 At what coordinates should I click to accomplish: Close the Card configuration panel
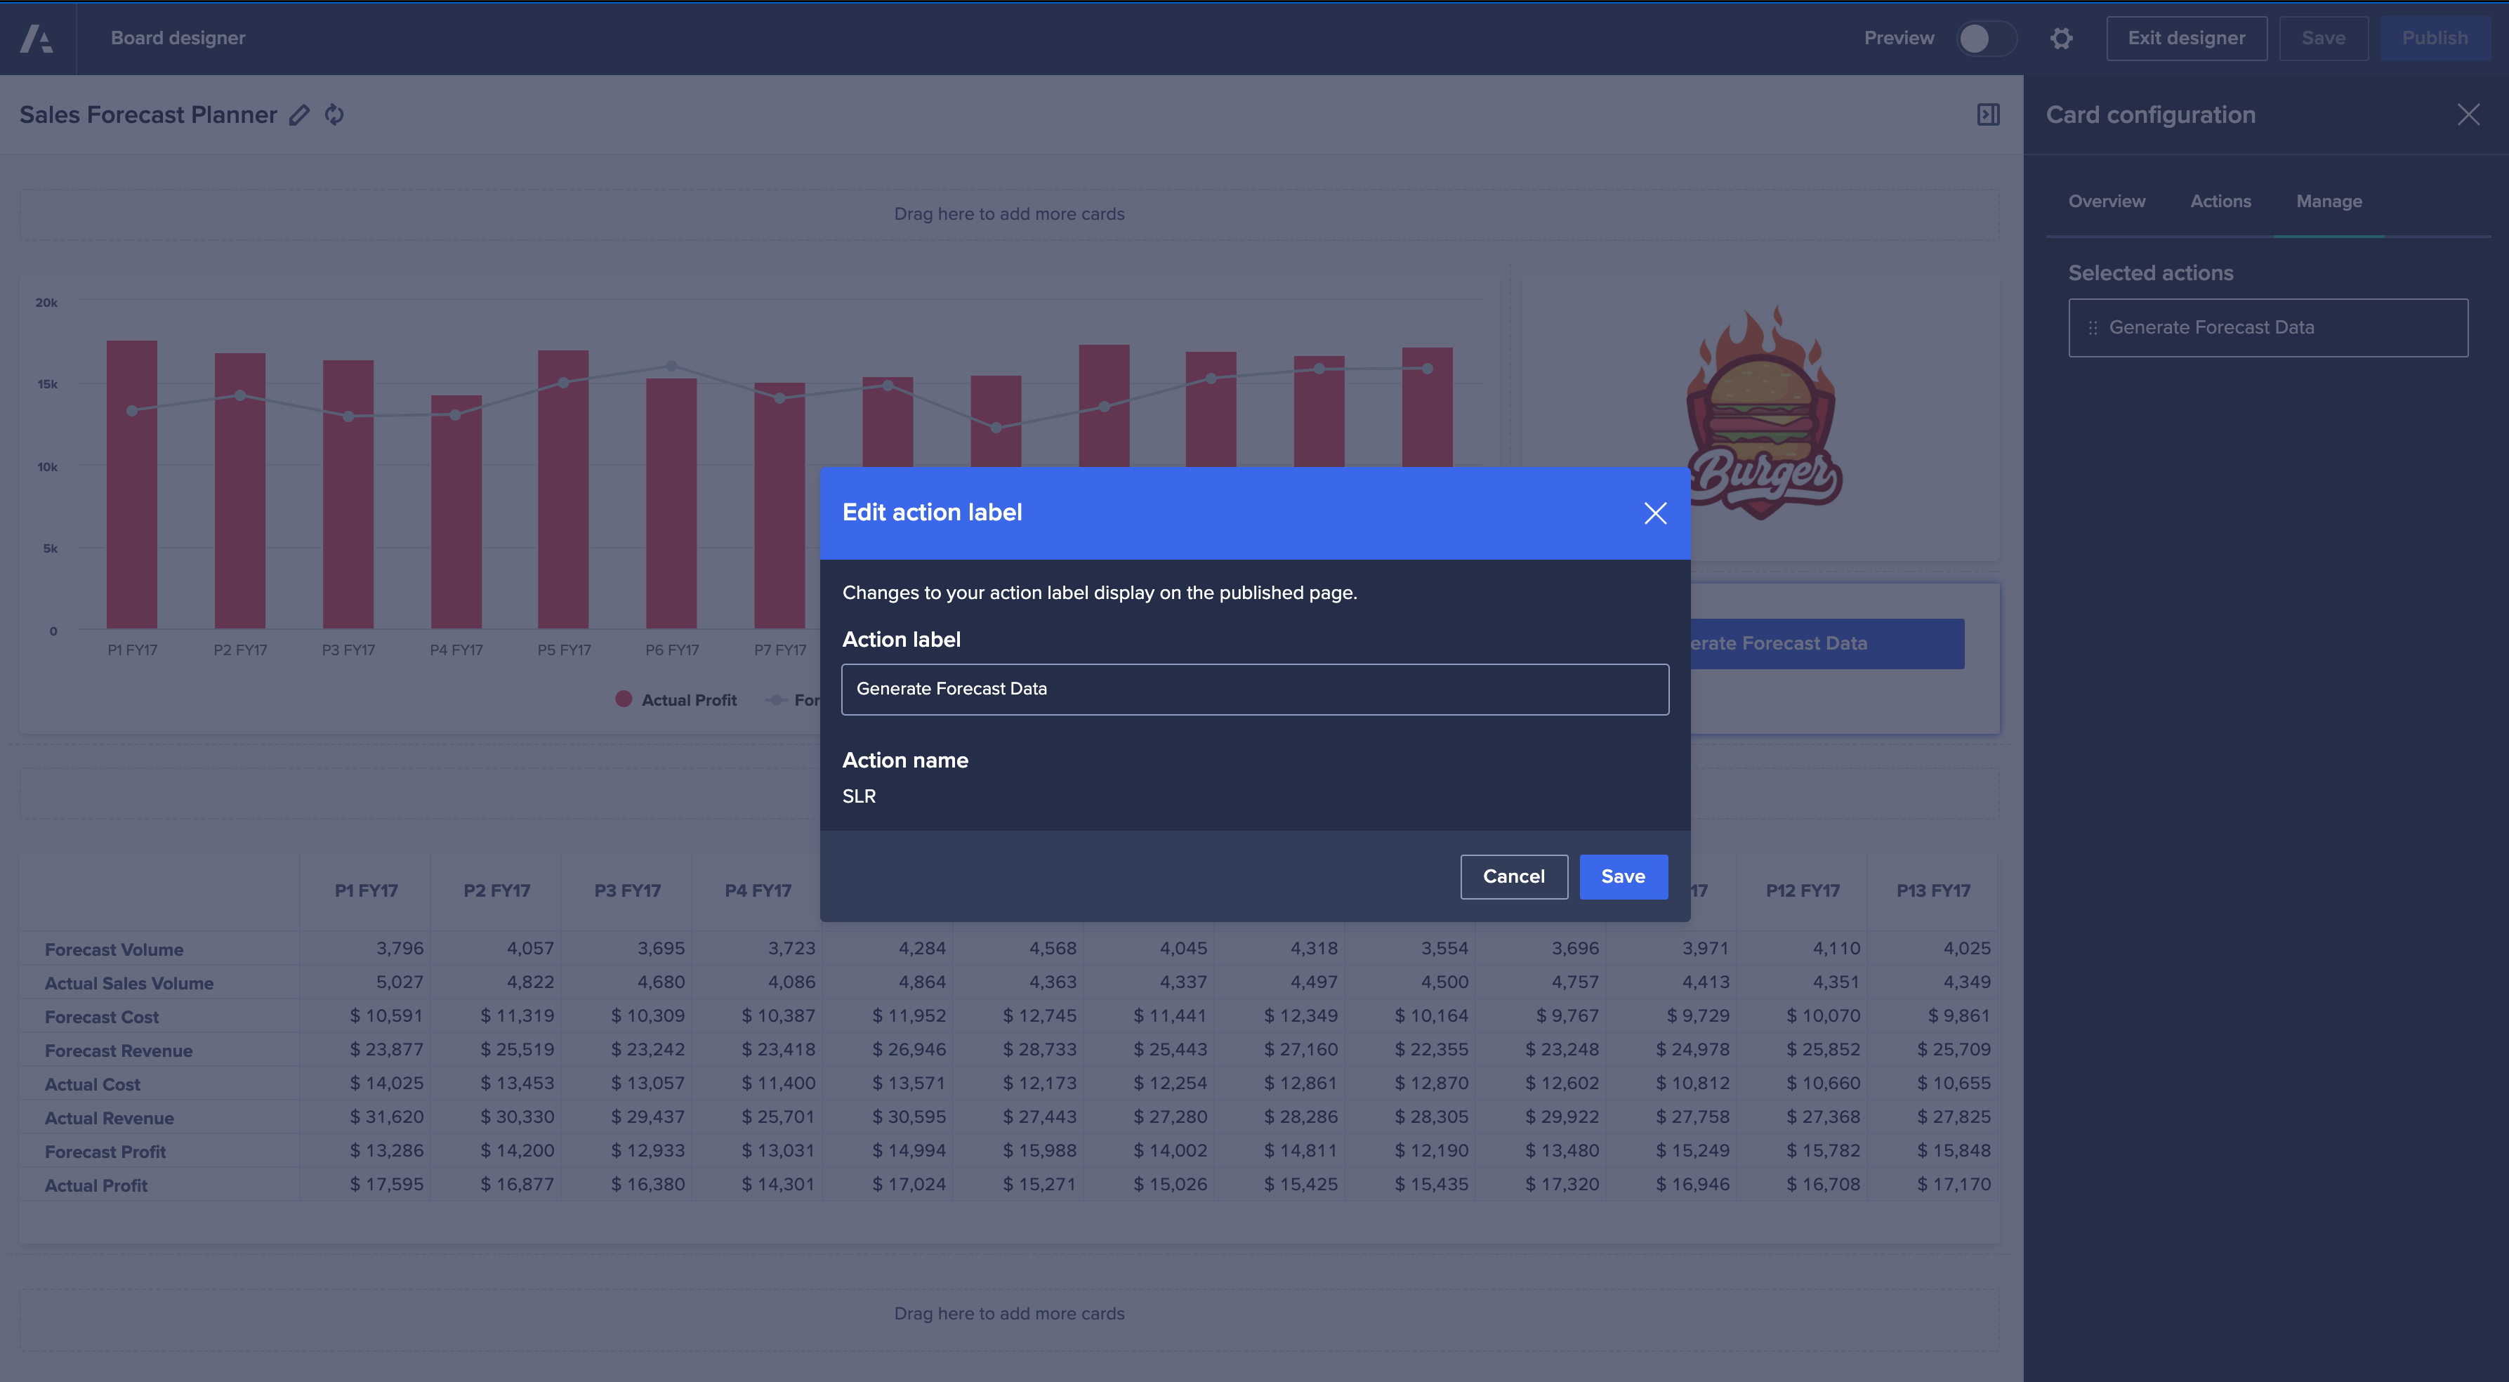click(2467, 115)
